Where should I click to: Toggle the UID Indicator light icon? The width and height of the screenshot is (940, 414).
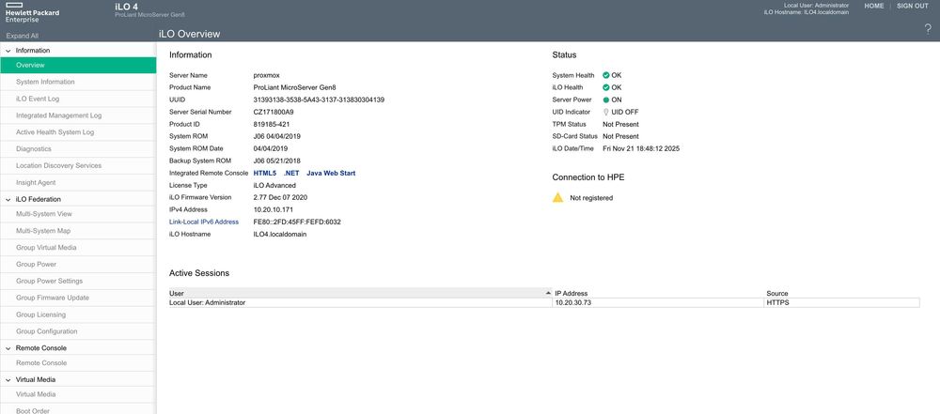pos(606,112)
